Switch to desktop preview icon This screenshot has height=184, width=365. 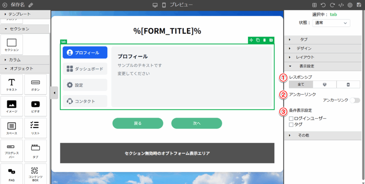pyautogui.click(x=155, y=5)
